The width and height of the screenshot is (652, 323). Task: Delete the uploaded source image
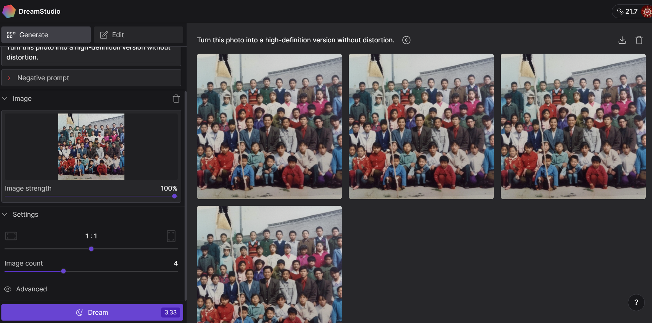click(x=176, y=99)
